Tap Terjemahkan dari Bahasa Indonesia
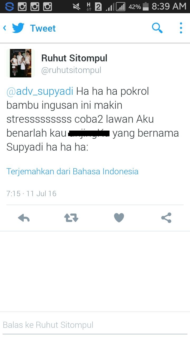This screenshot has width=190, height=337. 72,171
